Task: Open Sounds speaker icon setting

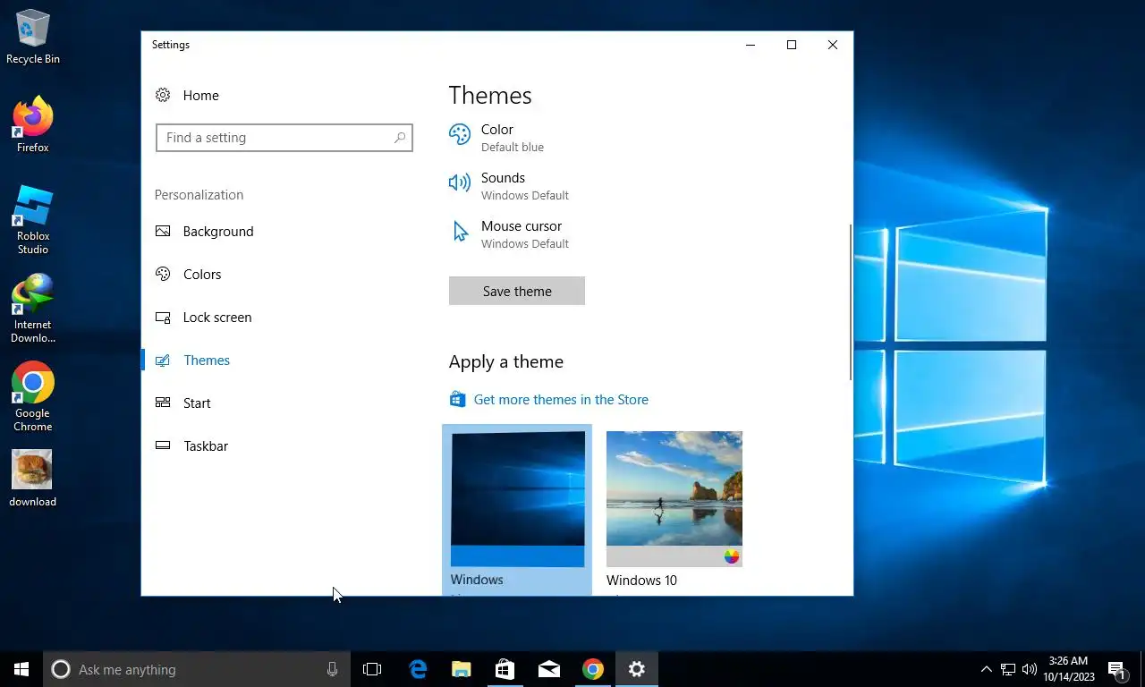Action: 460,182
